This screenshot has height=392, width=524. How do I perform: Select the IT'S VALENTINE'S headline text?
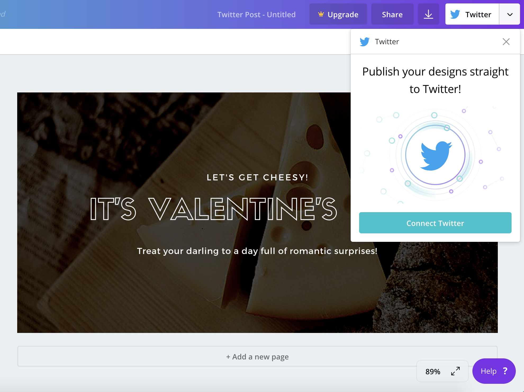point(214,209)
